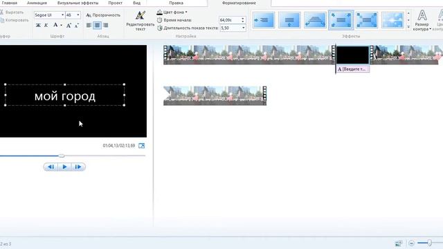The width and height of the screenshot is (443, 249).
Task: Open the Цвет фона background color dropdown
Action: [x=172, y=12]
